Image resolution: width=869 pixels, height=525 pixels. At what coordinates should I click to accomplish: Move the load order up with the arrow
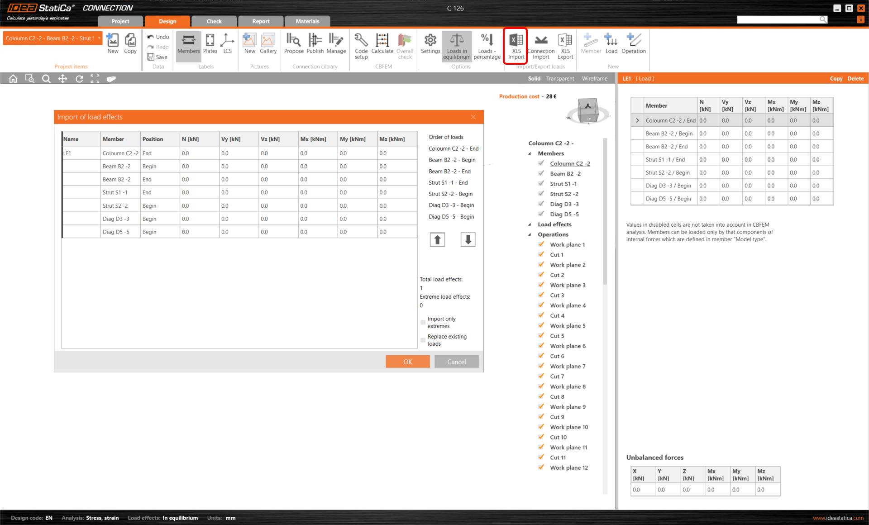coord(437,239)
